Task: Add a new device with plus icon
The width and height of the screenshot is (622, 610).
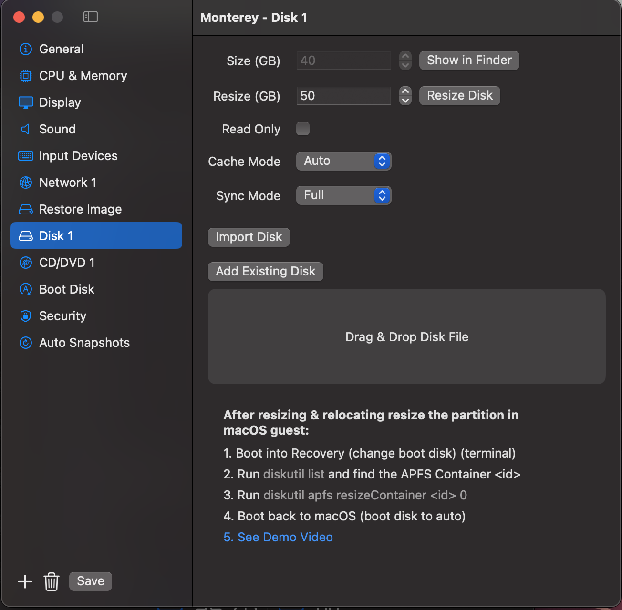Action: click(25, 581)
